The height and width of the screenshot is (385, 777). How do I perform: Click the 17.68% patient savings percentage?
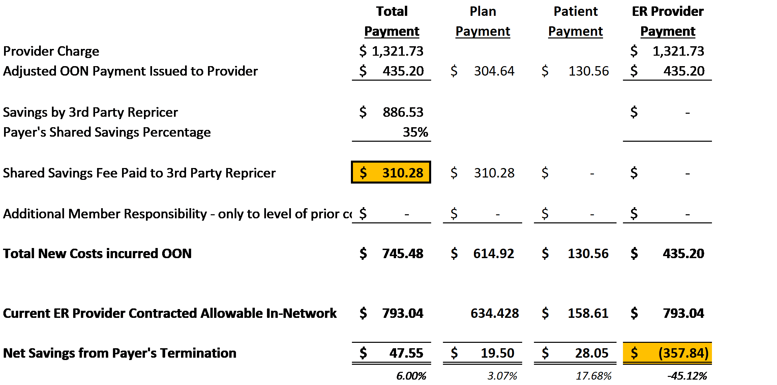[x=594, y=376]
